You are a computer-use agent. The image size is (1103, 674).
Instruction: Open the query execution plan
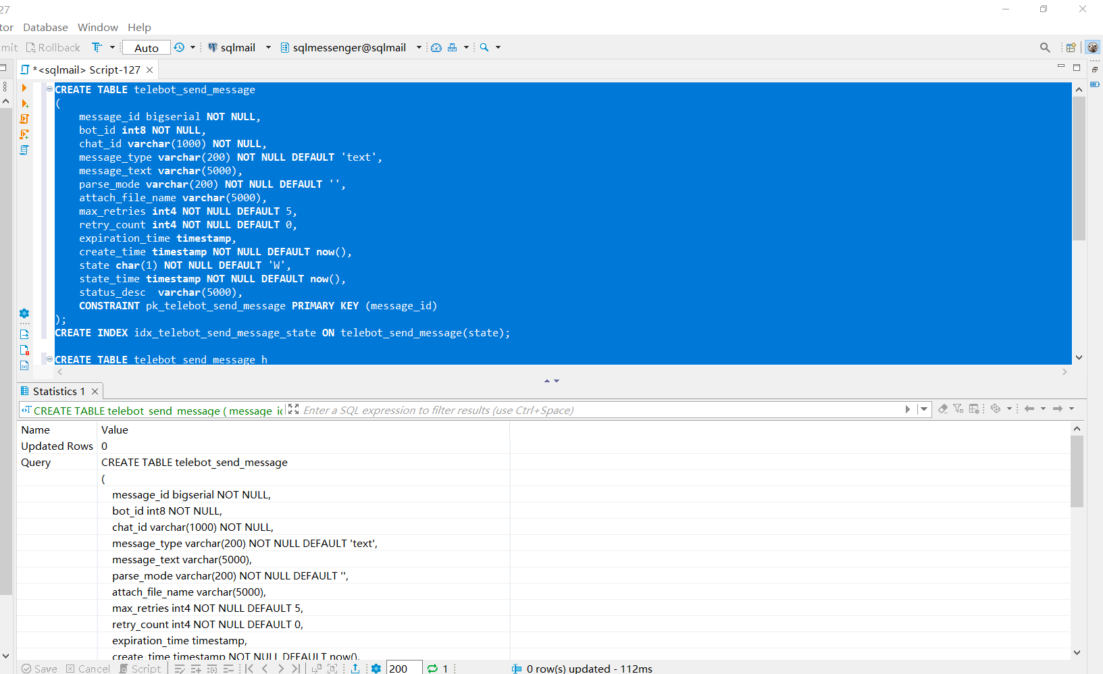tap(24, 150)
